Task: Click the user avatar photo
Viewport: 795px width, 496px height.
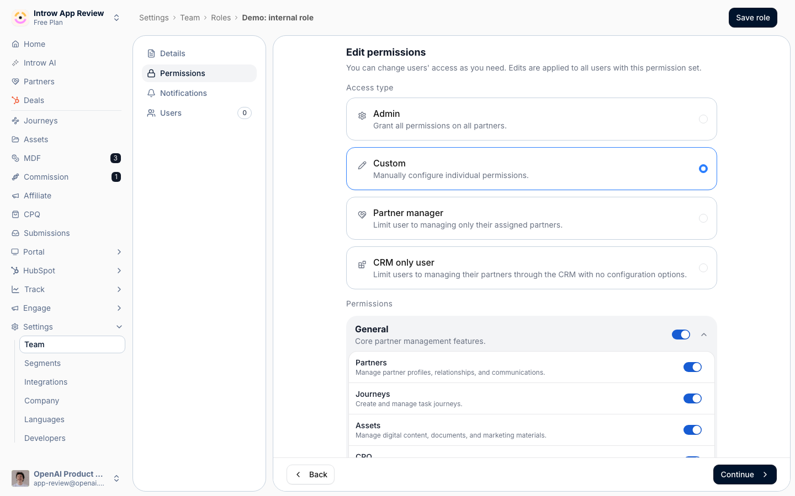Action: (x=20, y=478)
